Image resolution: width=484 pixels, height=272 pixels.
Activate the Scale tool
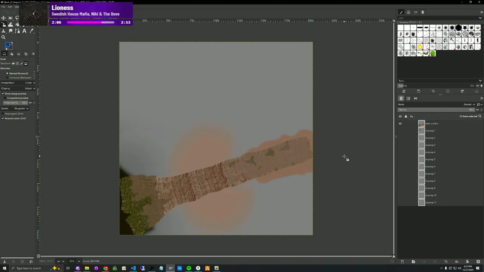[3, 25]
